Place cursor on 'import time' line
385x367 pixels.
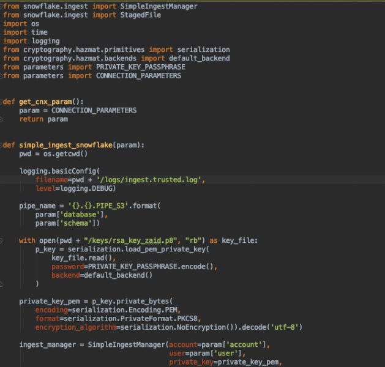(25, 32)
